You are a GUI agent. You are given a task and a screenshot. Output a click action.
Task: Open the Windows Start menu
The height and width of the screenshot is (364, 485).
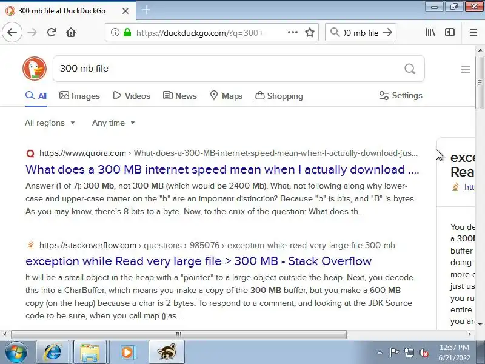click(16, 352)
